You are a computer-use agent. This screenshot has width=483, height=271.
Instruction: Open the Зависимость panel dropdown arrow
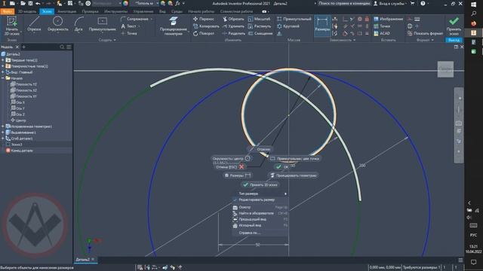coord(354,40)
